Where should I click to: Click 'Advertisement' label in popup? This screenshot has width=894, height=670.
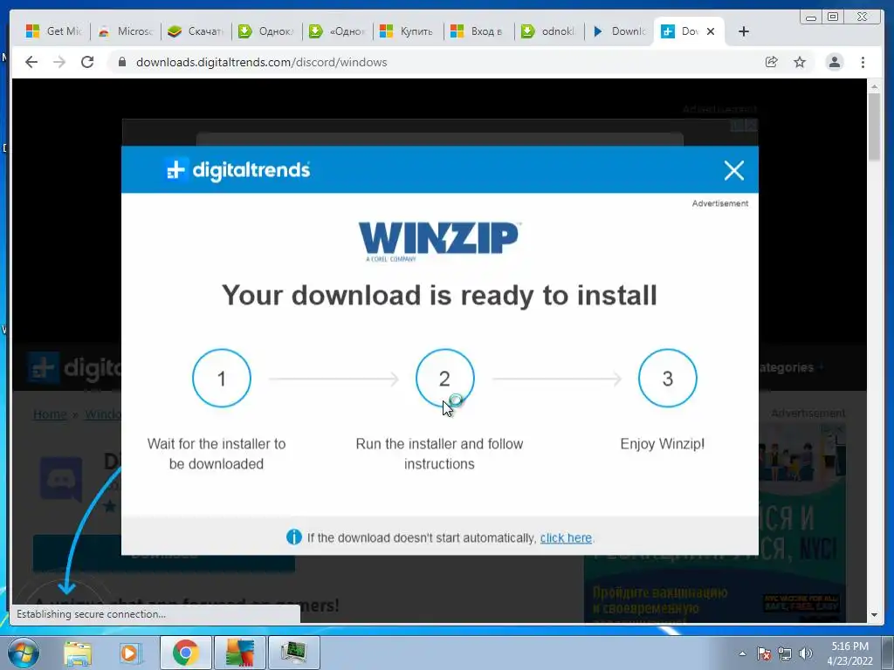[x=720, y=203]
